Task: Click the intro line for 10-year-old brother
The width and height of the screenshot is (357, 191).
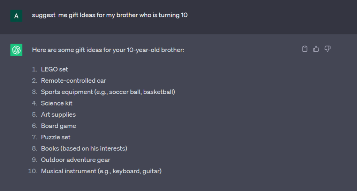Action: pyautogui.click(x=108, y=50)
